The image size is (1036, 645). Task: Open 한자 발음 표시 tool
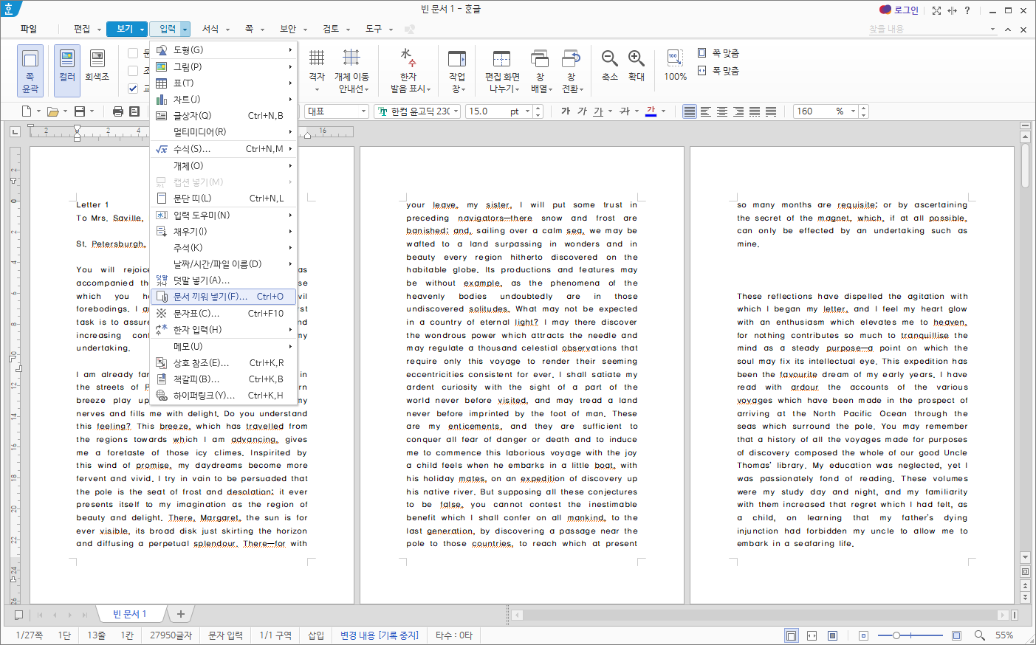[x=409, y=71]
